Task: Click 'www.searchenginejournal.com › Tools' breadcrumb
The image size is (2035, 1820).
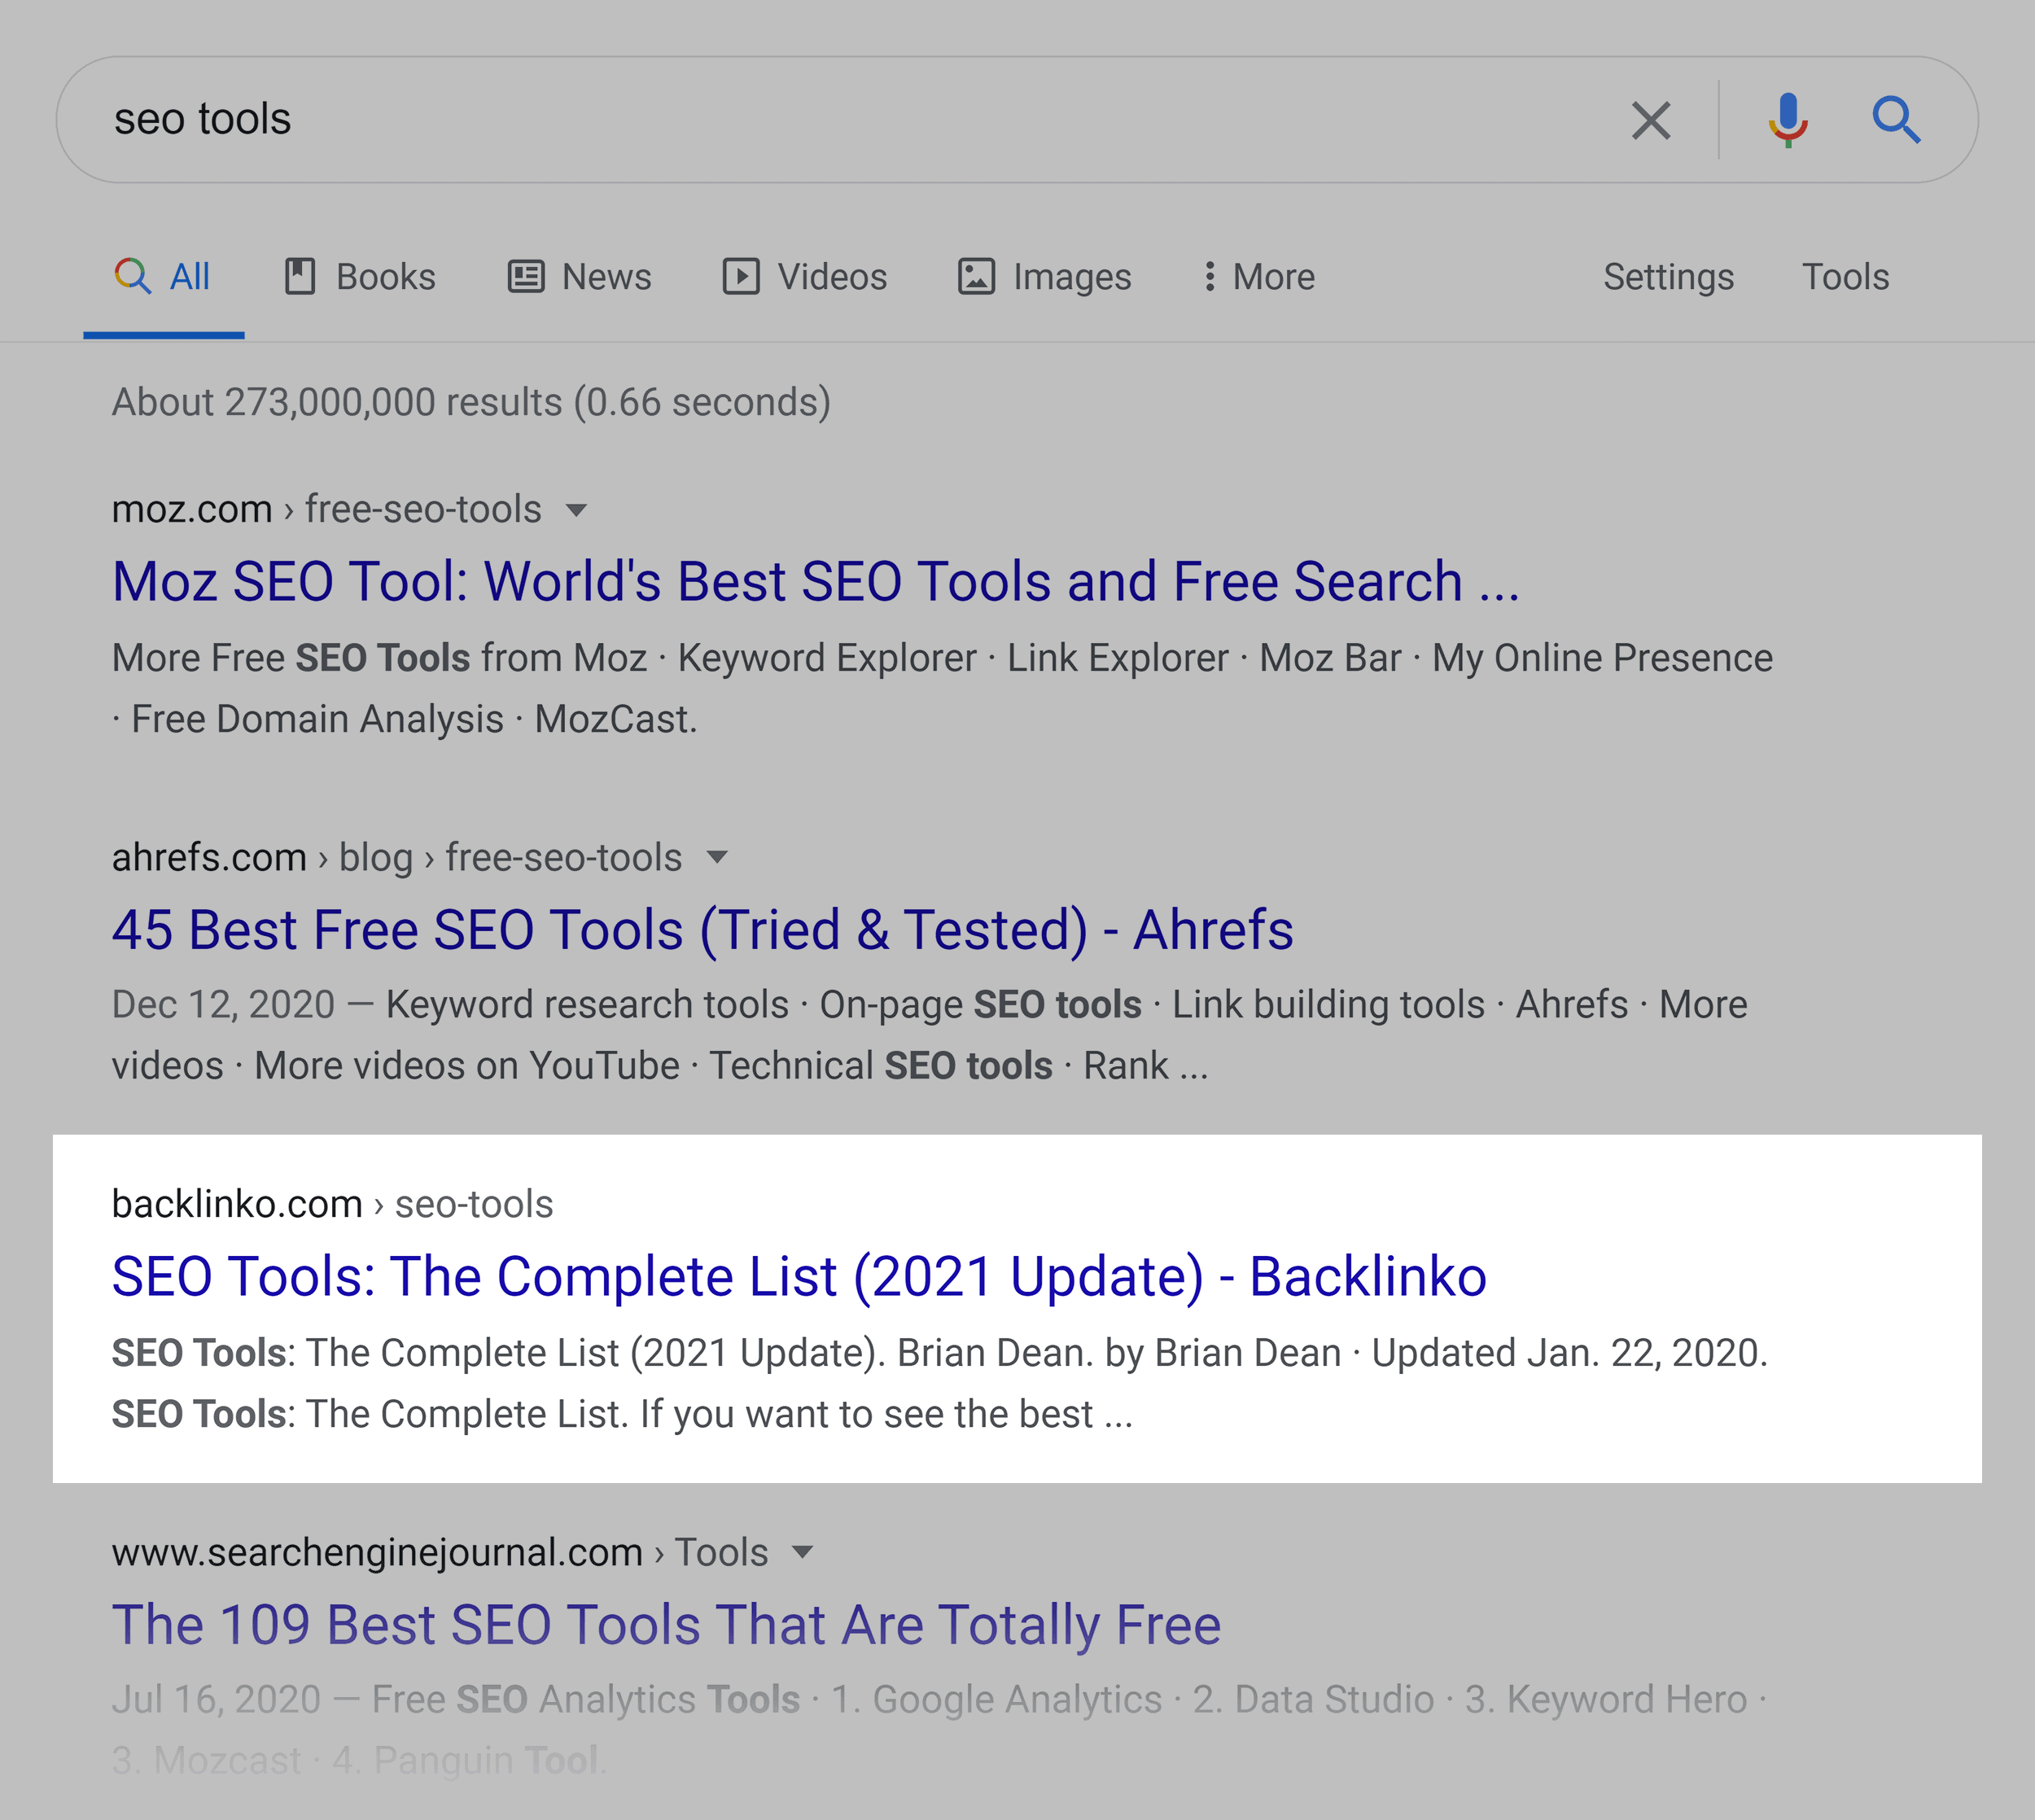Action: [440, 1552]
